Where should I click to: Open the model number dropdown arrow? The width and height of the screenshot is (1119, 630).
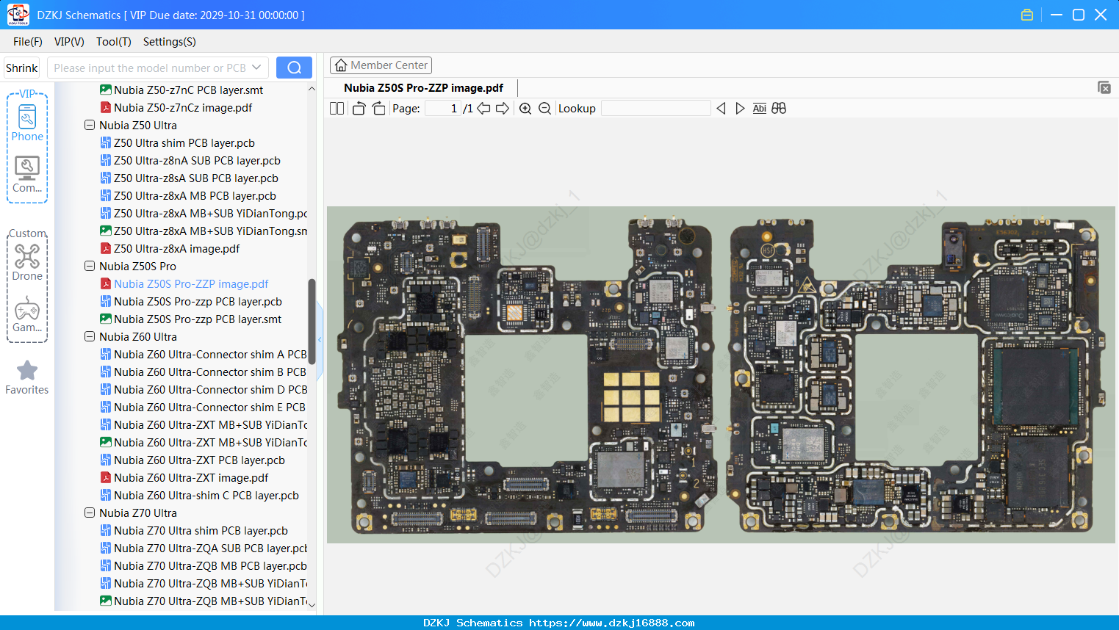tap(256, 68)
